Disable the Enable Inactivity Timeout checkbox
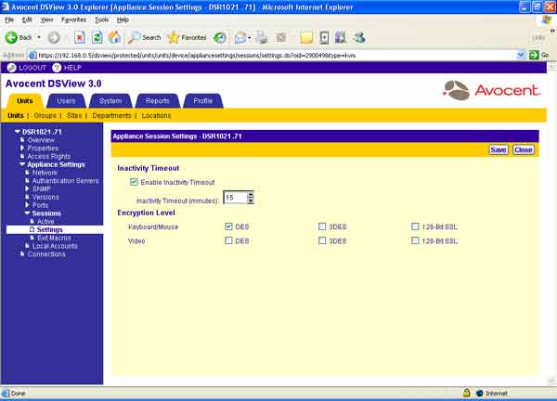This screenshot has width=557, height=401. pos(136,182)
